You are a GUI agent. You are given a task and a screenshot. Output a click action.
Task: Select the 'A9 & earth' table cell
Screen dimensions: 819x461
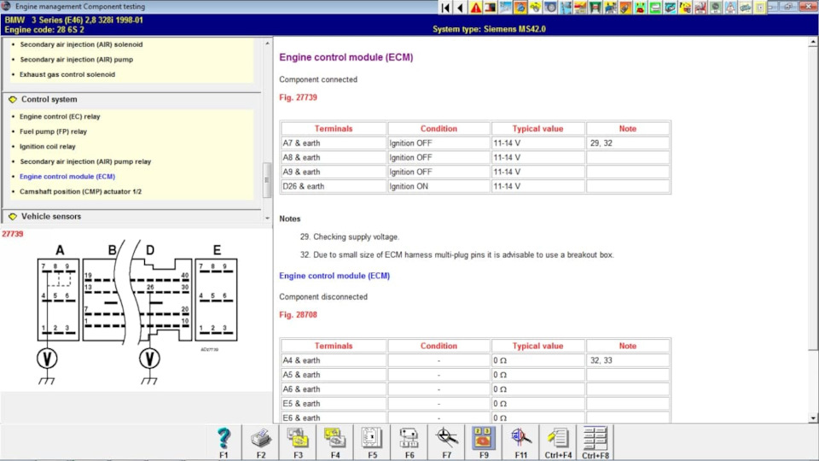334,172
